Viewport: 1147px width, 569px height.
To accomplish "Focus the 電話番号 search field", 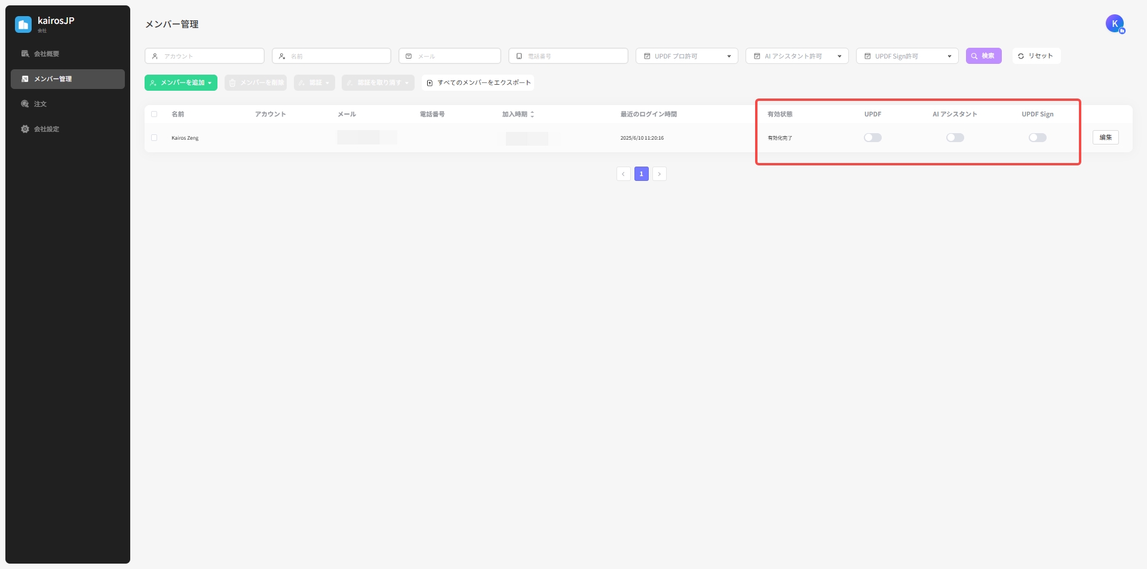I will tap(568, 56).
